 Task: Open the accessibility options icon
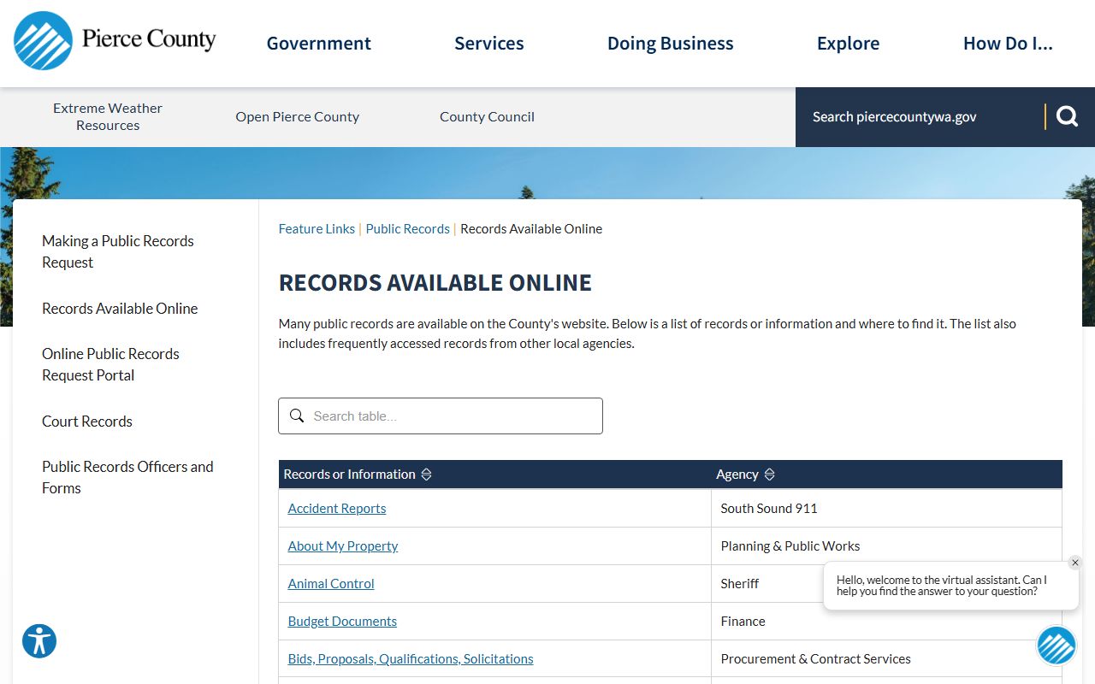click(39, 640)
